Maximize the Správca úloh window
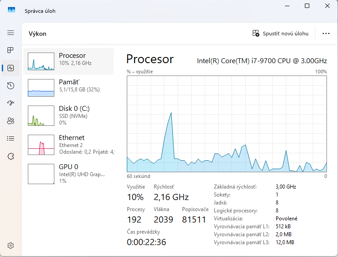338x257 pixels. click(x=307, y=6)
